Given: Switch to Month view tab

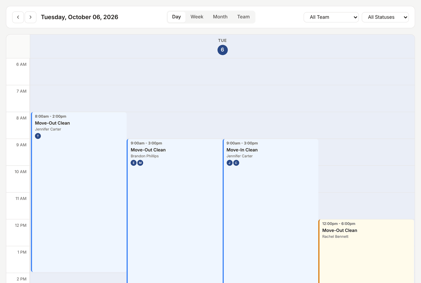Looking at the screenshot, I should click(220, 17).
